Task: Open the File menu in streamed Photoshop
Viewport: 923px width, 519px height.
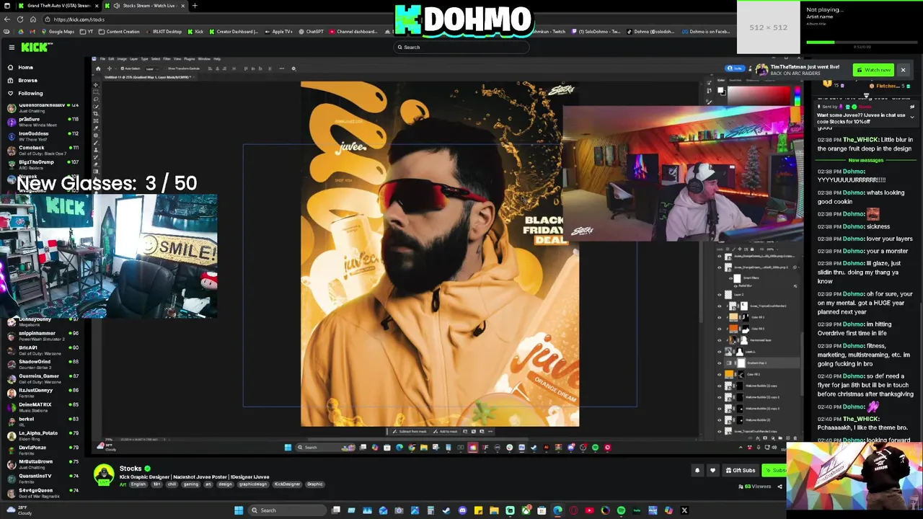Action: tap(102, 59)
